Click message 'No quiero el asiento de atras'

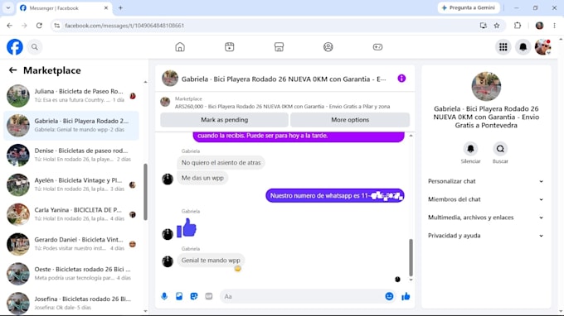pyautogui.click(x=221, y=162)
